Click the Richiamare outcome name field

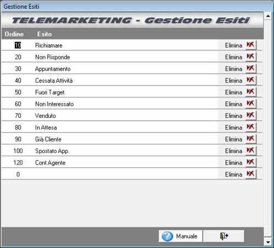click(126, 45)
